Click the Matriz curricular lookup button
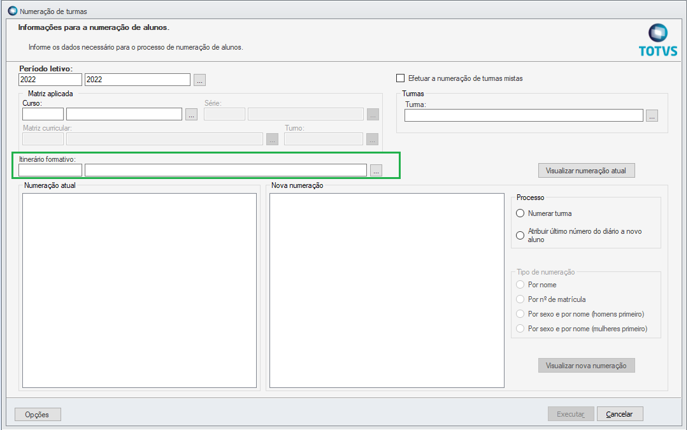688x430 pixels. pyautogui.click(x=273, y=140)
